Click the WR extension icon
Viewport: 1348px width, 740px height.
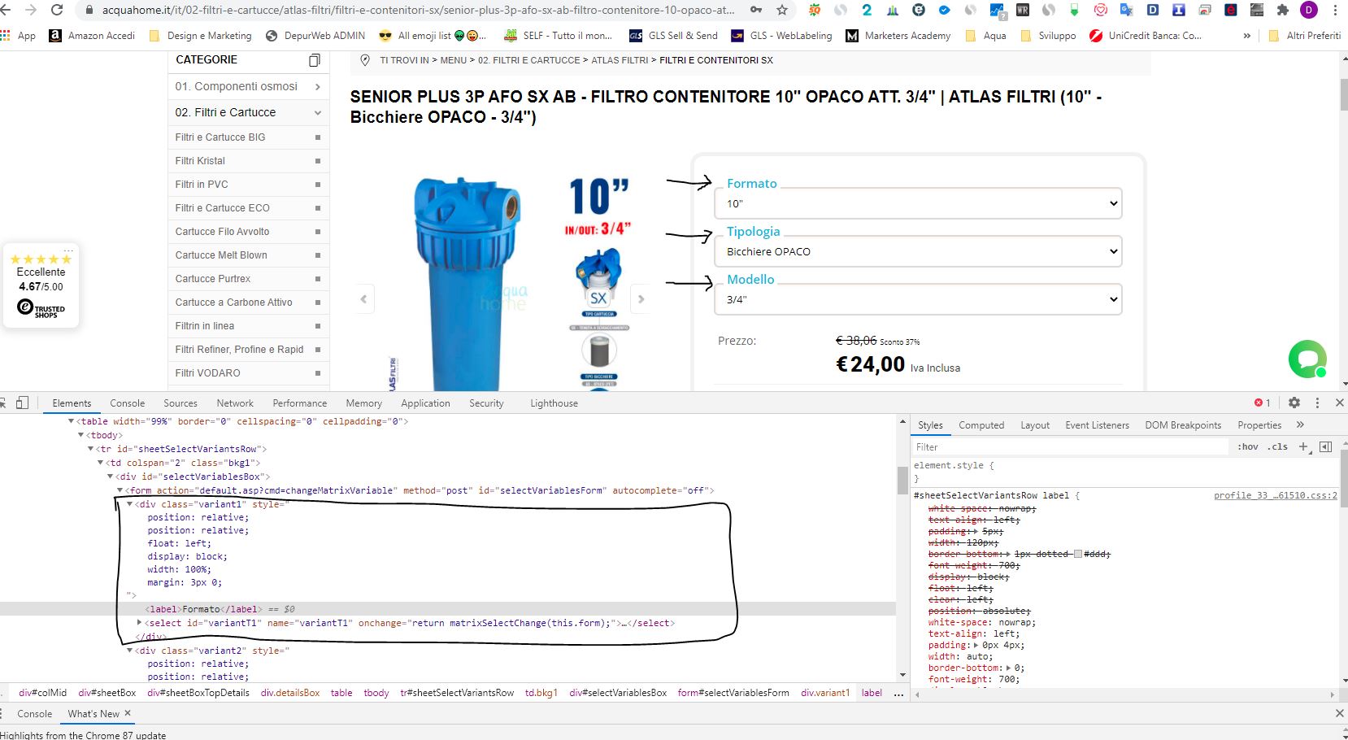click(x=1023, y=11)
